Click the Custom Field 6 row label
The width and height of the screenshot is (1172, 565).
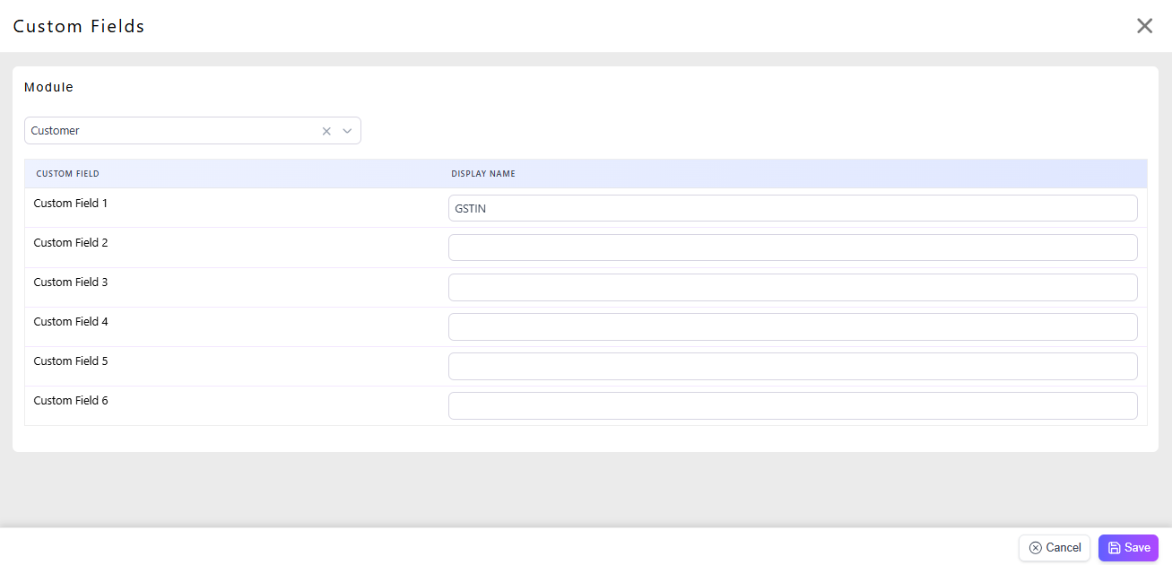tap(71, 401)
